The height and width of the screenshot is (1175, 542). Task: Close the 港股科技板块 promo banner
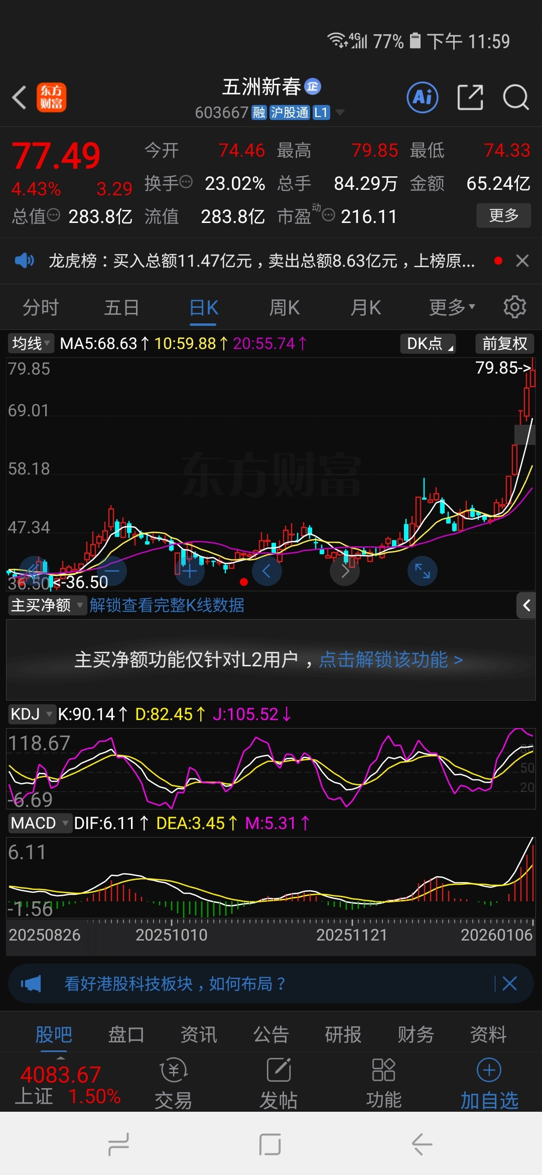[x=509, y=983]
